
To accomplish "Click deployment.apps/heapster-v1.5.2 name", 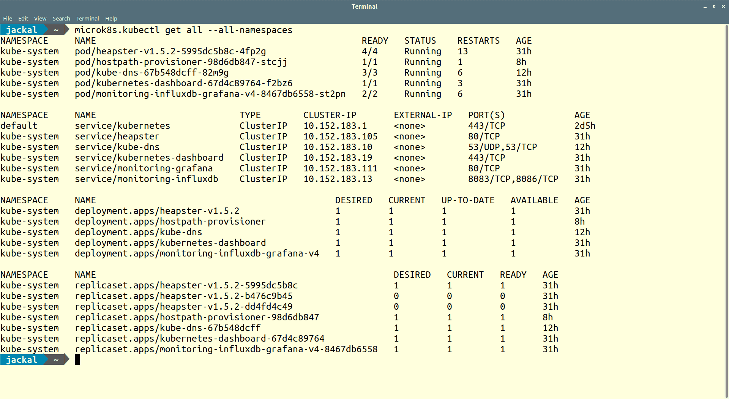I will click(157, 211).
